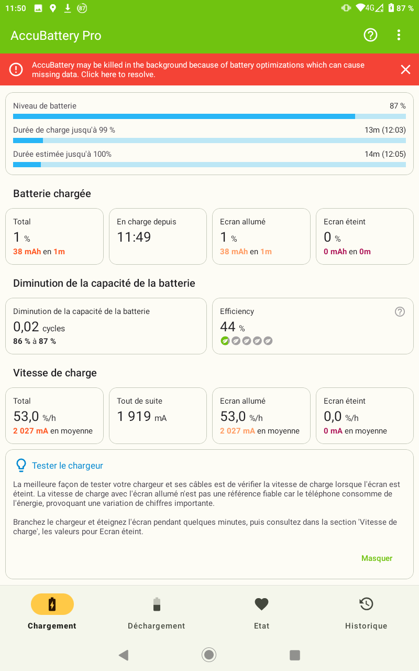Switch to the Déchargement tab
This screenshot has height=671, width=419.
pyautogui.click(x=157, y=611)
